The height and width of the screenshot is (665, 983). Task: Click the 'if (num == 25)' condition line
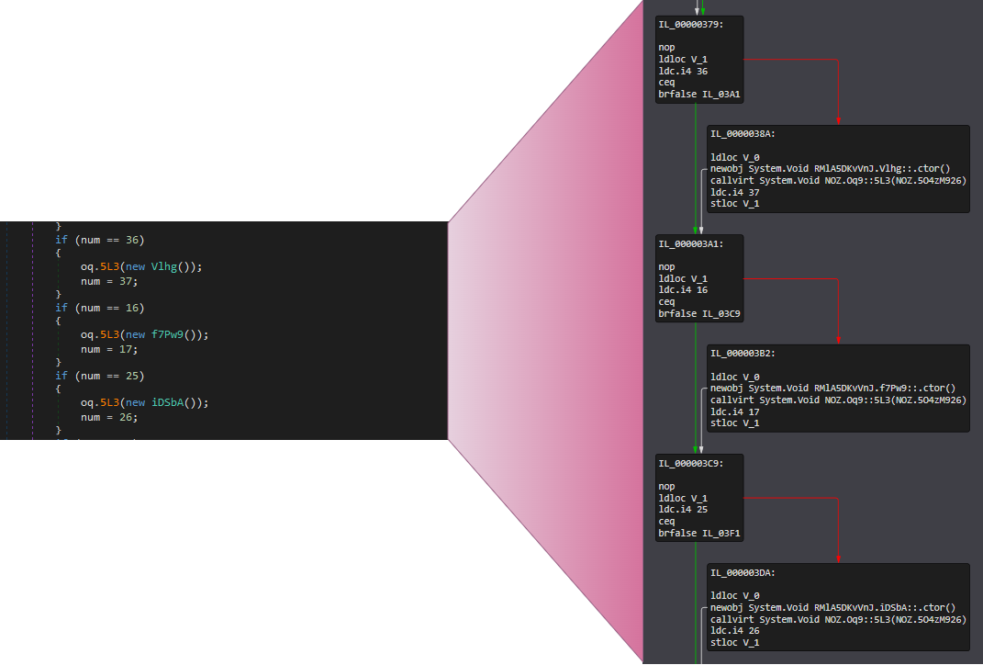(99, 376)
